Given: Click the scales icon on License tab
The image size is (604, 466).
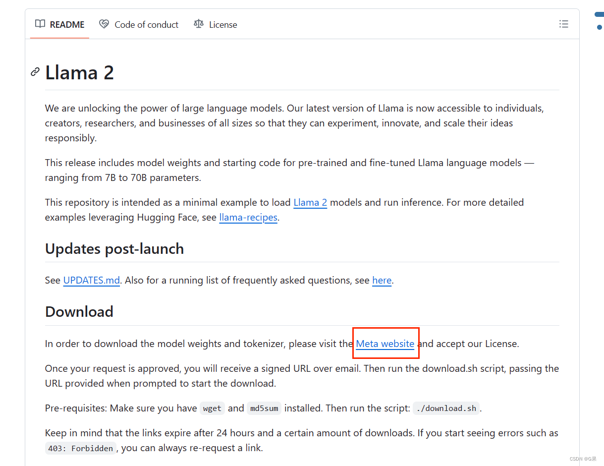Looking at the screenshot, I should point(199,24).
